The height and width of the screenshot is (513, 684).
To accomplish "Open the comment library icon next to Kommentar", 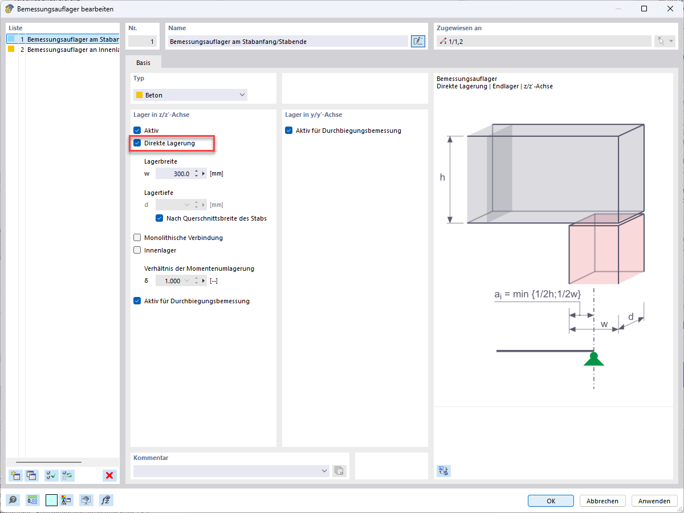I will tap(340, 471).
